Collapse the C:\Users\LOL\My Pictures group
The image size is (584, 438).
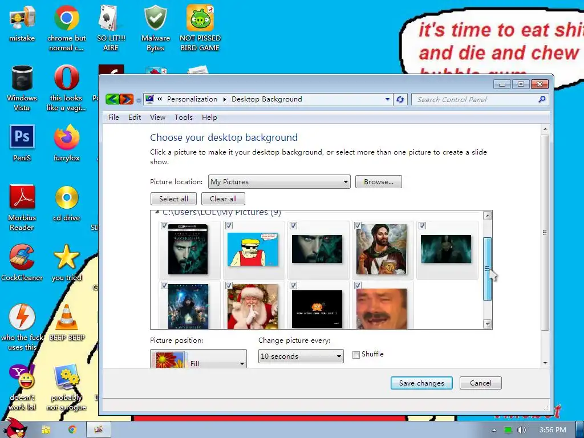click(x=157, y=212)
